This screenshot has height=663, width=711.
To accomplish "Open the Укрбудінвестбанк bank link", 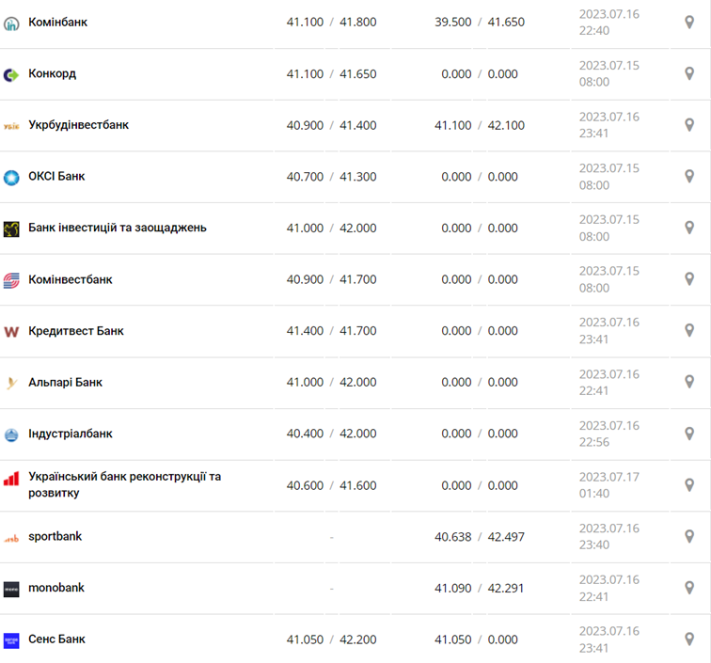I will point(78,125).
